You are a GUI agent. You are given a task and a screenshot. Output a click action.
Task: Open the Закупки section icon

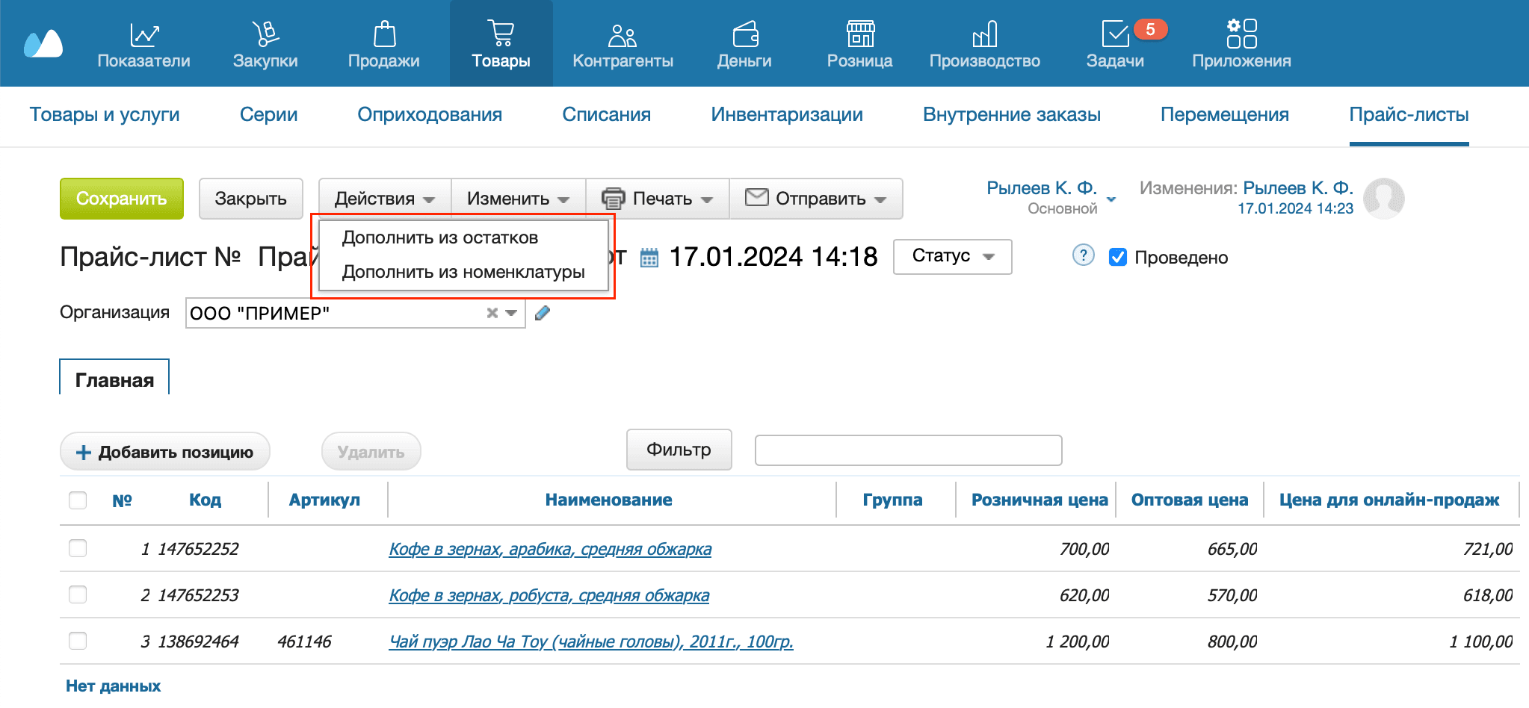tap(265, 34)
